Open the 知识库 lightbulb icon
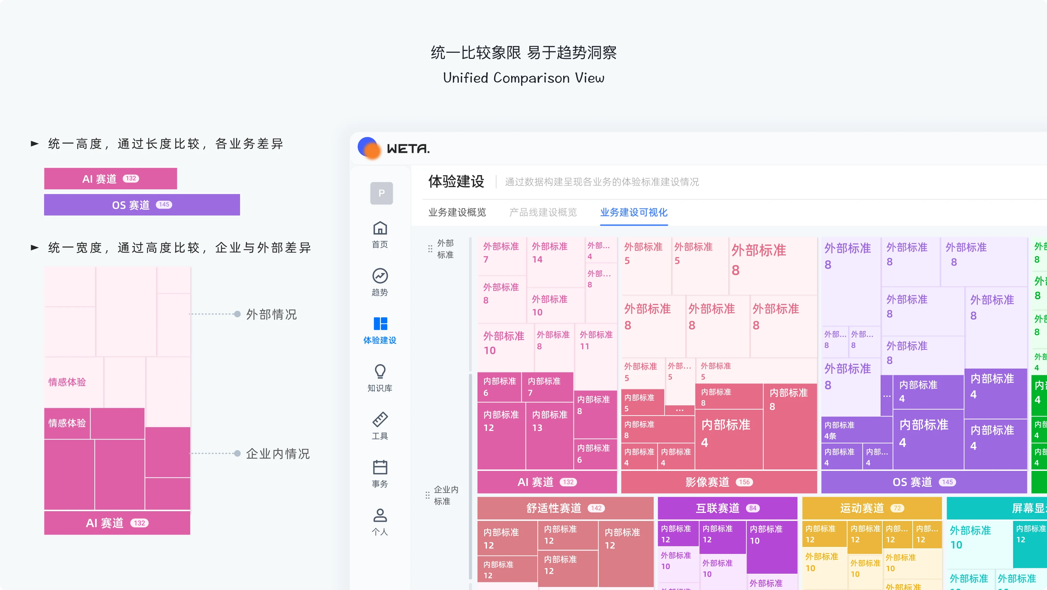1047x590 pixels. 380,371
